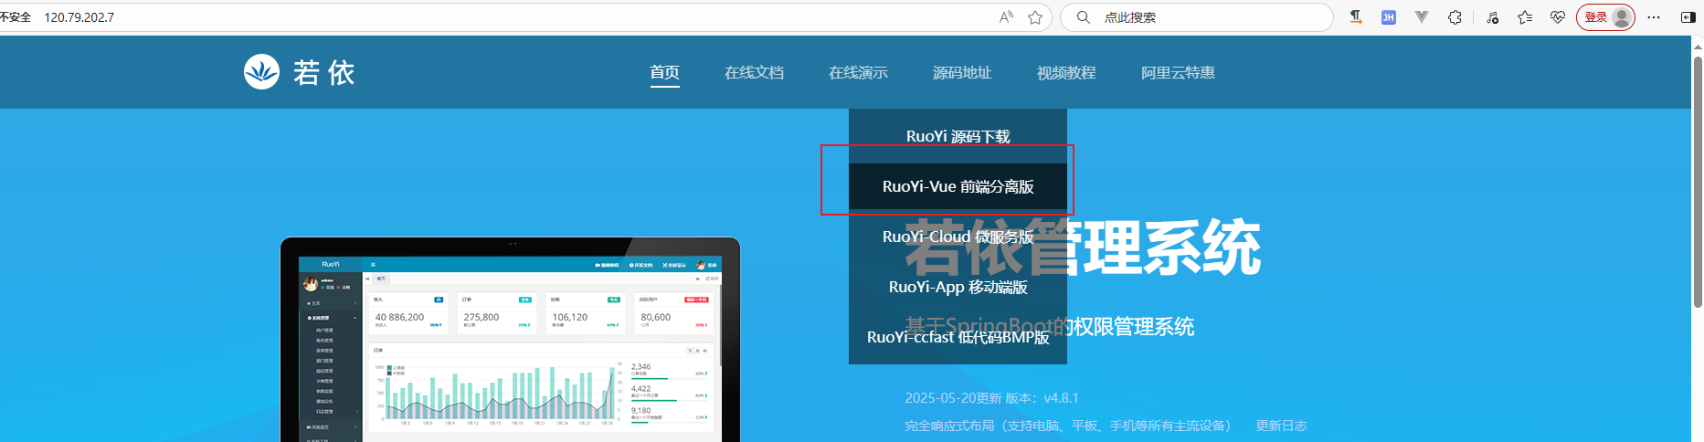The width and height of the screenshot is (1704, 442).
Task: Open the 在线演示 navigation item
Action: [858, 73]
